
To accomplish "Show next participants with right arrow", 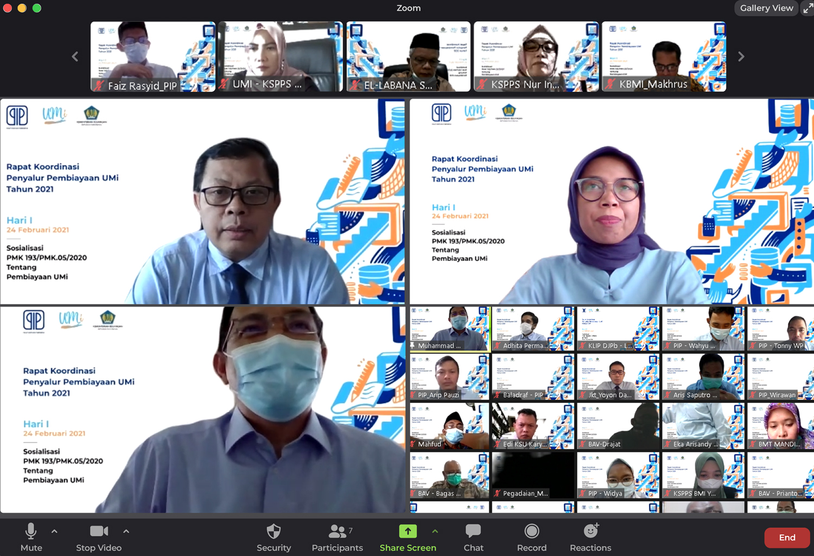I will [x=741, y=56].
